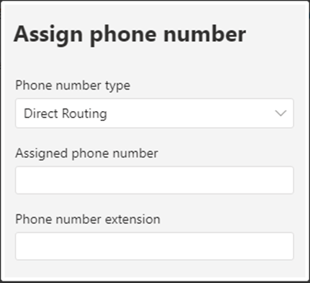Click the Assign phone number heading
Viewport: 310px width, 283px height.
point(130,35)
